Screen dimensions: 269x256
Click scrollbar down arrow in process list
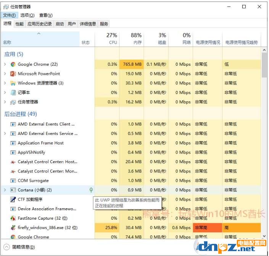coord(264,237)
